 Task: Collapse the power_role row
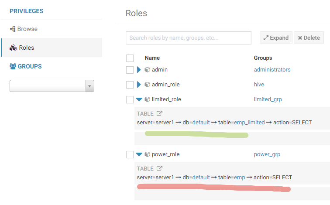[139, 154]
